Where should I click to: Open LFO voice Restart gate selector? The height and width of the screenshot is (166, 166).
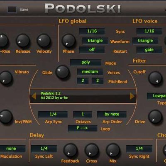click(x=149, y=50)
